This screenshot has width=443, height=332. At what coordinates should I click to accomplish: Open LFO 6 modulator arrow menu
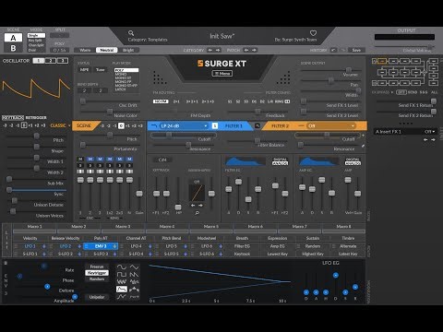tap(221, 246)
